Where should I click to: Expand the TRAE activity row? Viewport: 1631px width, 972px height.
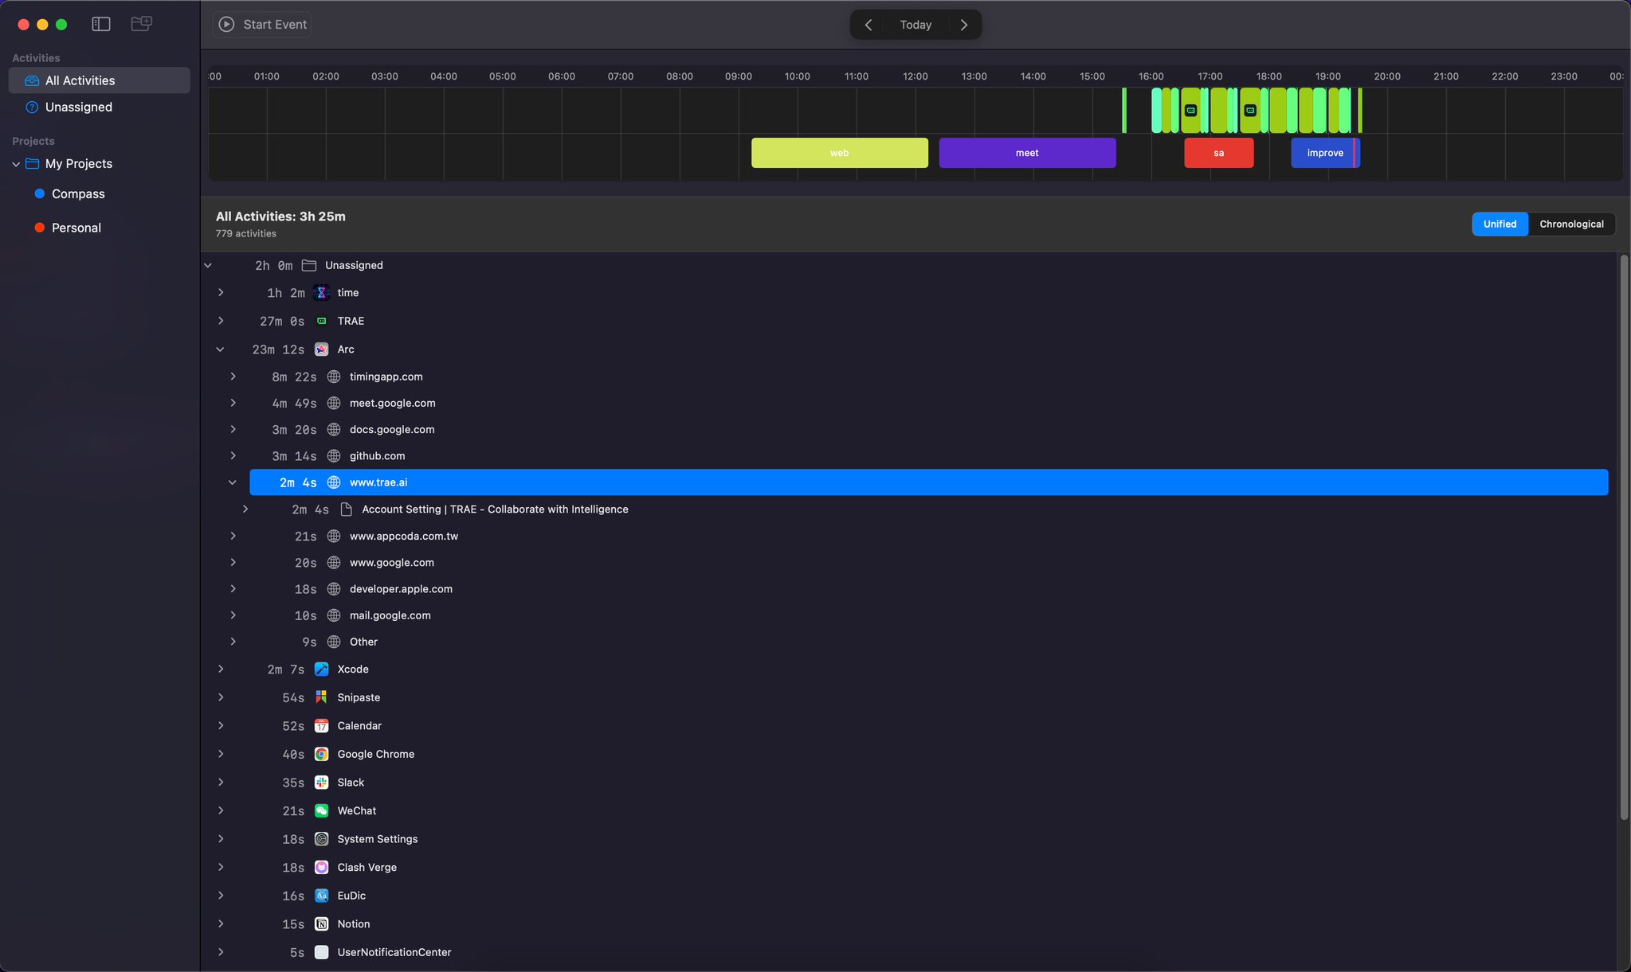tap(220, 321)
